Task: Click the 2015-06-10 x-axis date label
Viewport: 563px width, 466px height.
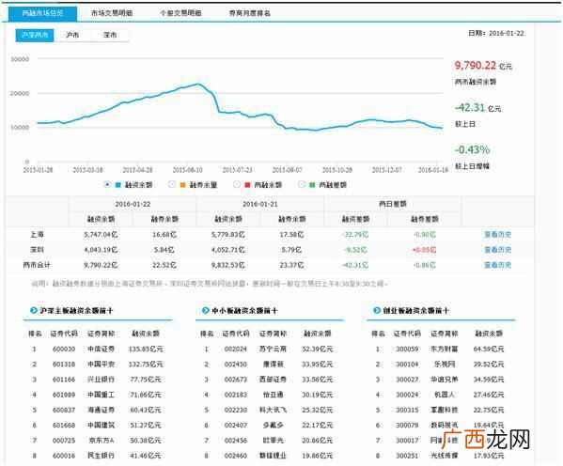Action: (x=187, y=169)
